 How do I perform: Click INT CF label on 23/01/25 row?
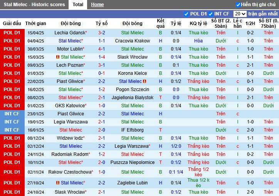[x=12, y=114]
